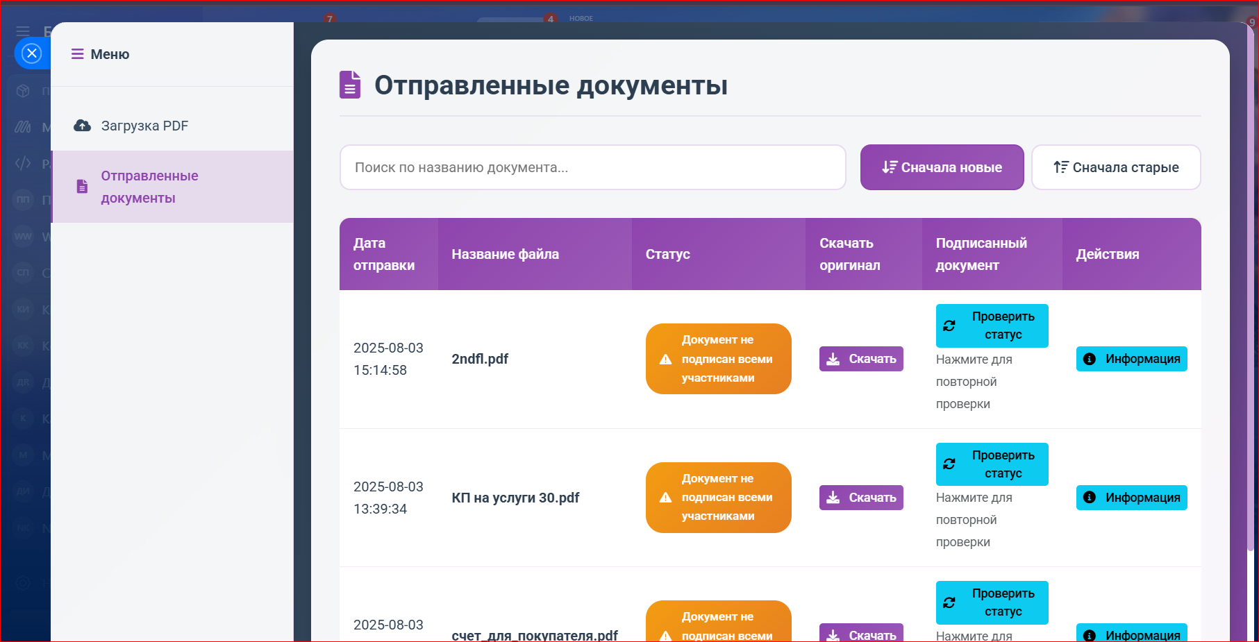Sort documents by Сначала новые
Viewport: 1259px width, 642px height.
click(x=941, y=167)
